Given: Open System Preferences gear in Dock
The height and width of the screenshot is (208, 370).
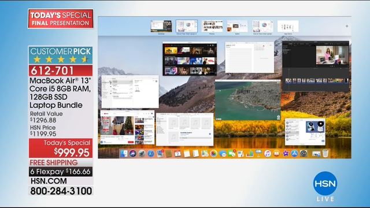Looking at the screenshot, I should [x=304, y=154].
